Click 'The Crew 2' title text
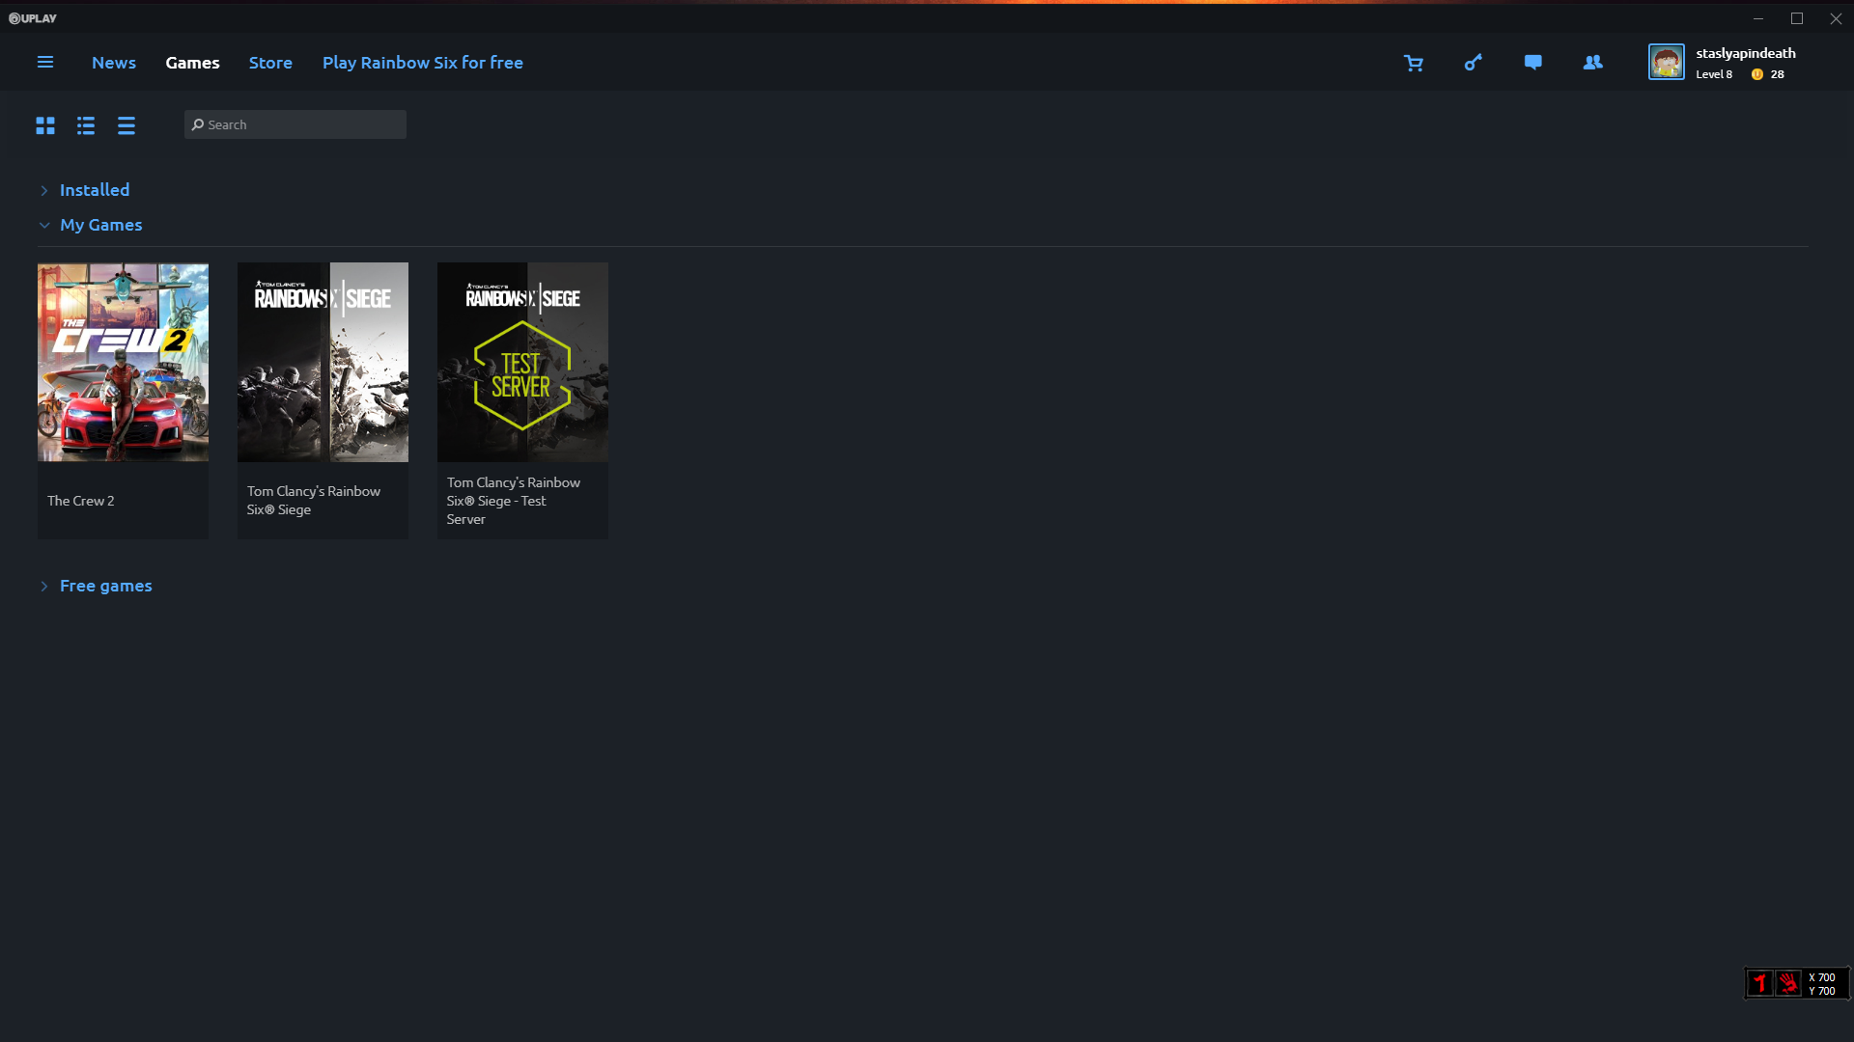The width and height of the screenshot is (1854, 1042). 81,501
